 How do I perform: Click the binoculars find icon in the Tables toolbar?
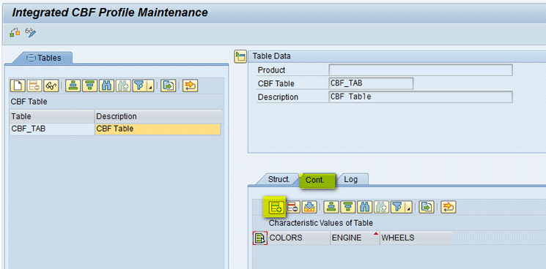106,86
